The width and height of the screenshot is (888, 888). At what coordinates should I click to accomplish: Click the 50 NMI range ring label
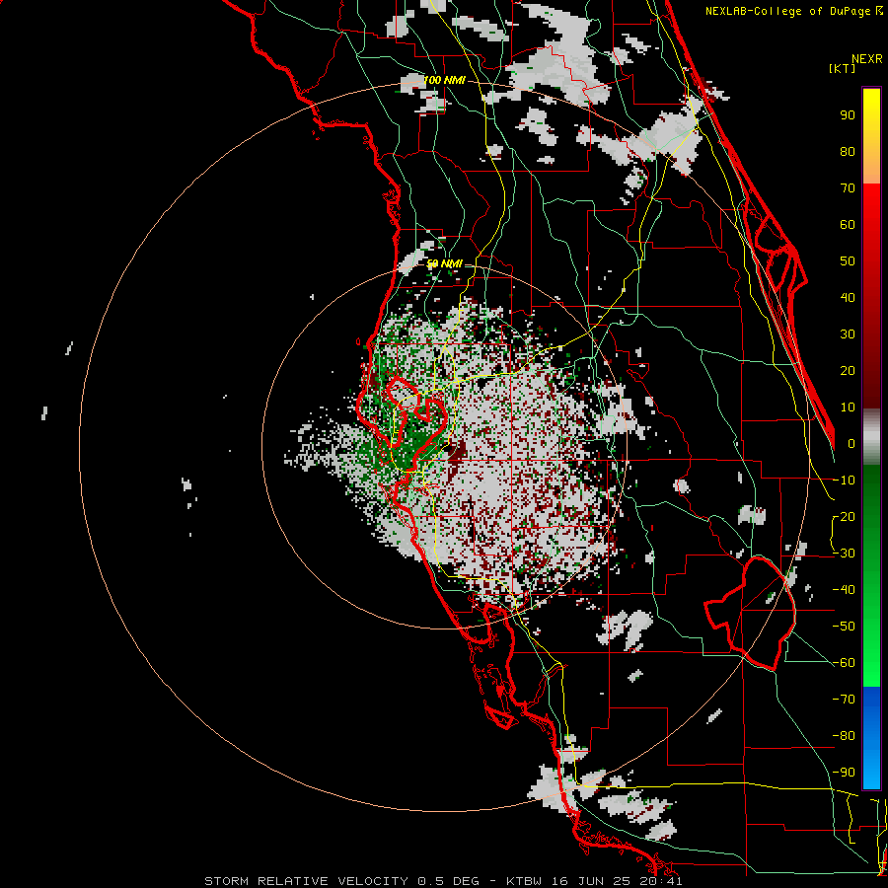pos(444,263)
